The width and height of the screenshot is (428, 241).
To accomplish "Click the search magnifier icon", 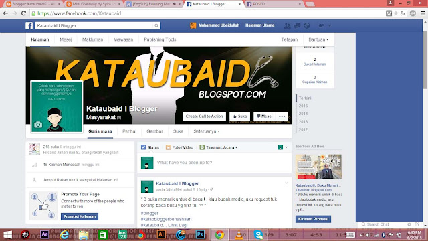I will [156, 25].
